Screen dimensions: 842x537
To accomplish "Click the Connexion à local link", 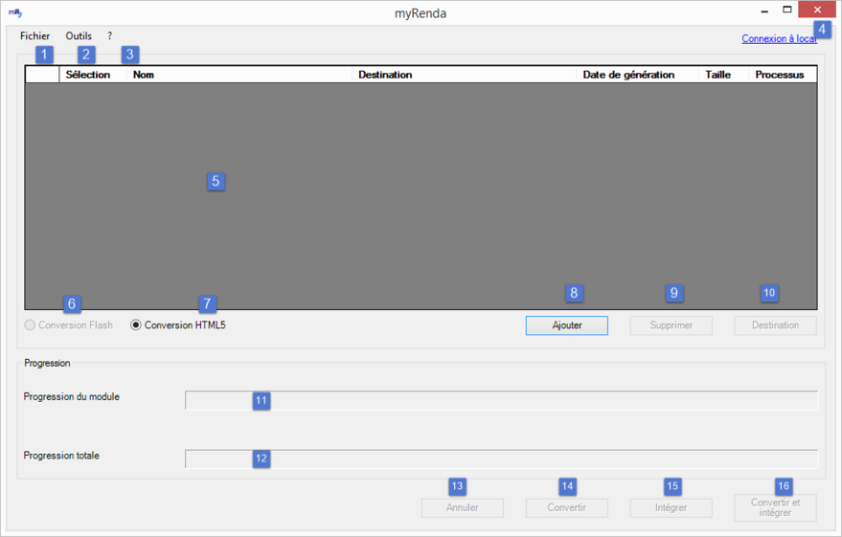I will click(x=779, y=39).
